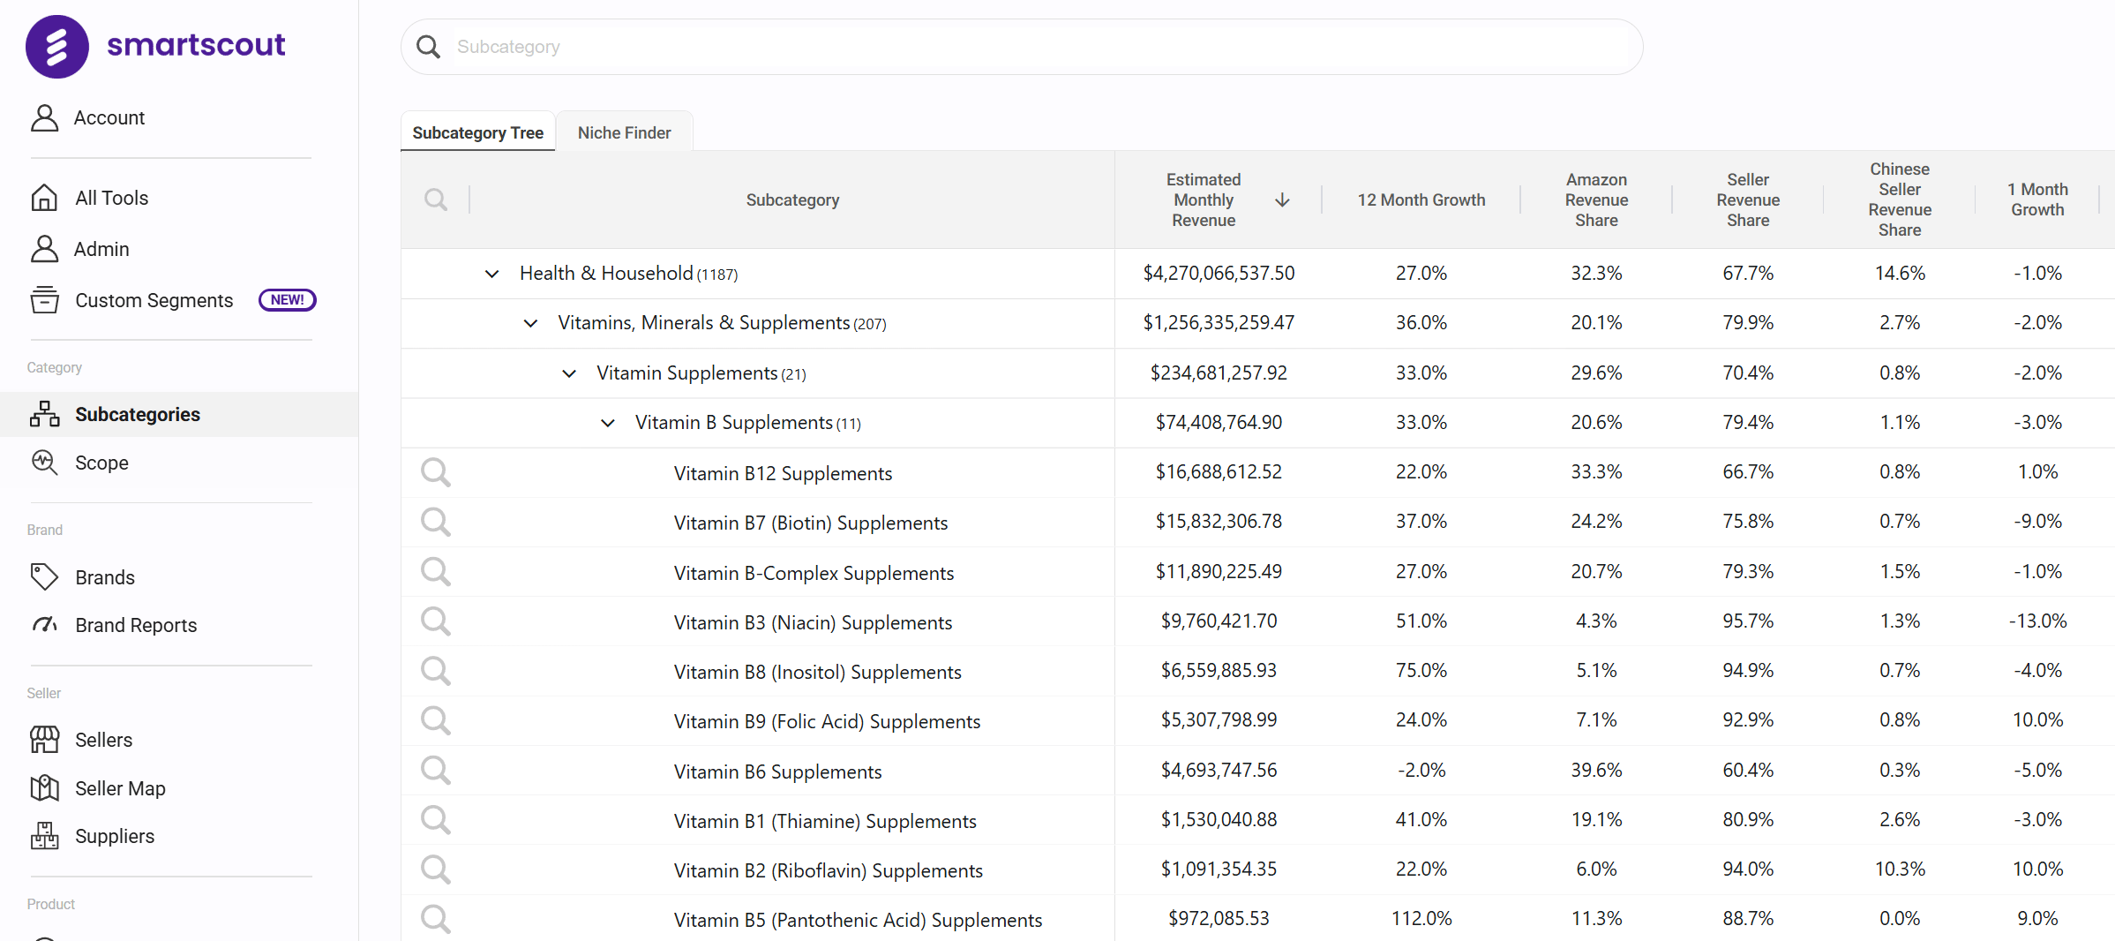Click the Suppliers icon in sidebar
The image size is (2115, 941).
click(44, 836)
